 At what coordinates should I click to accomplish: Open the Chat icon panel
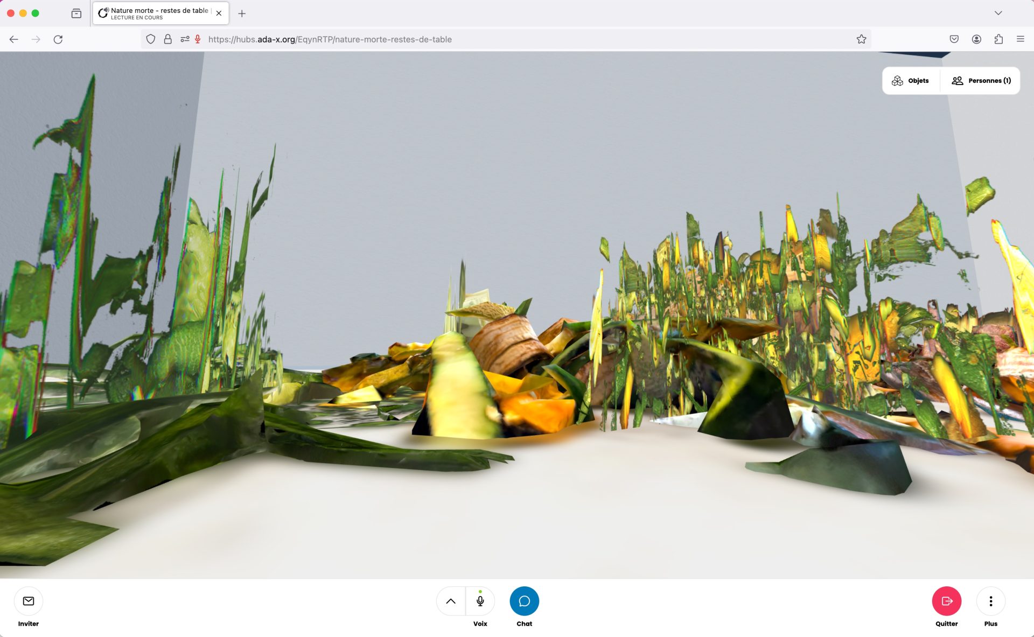(523, 600)
